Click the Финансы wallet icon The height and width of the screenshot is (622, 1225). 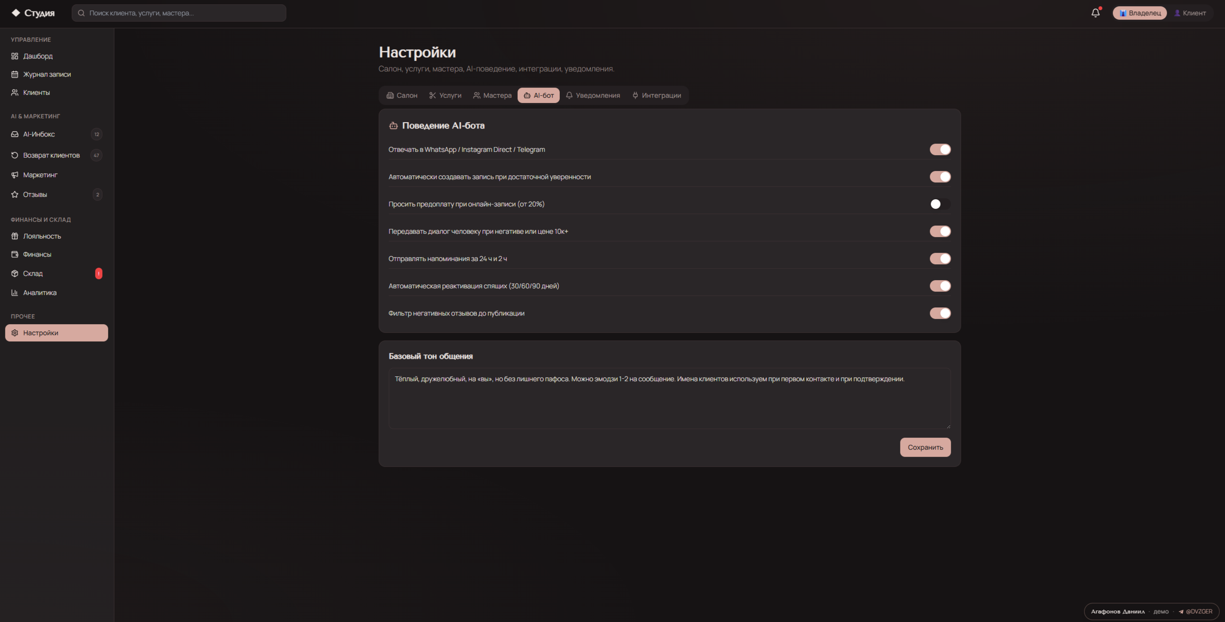tap(15, 254)
